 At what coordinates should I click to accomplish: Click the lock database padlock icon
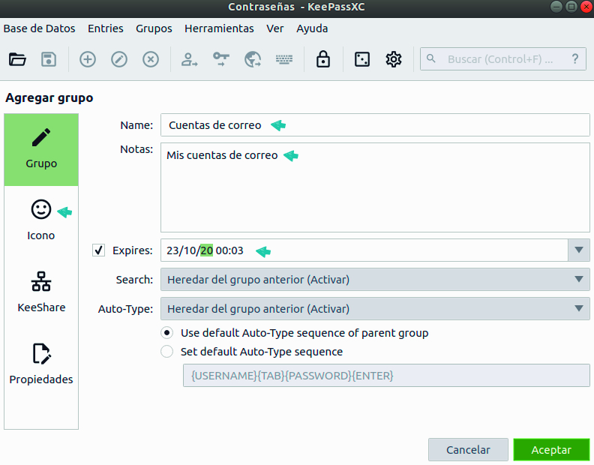tap(323, 59)
